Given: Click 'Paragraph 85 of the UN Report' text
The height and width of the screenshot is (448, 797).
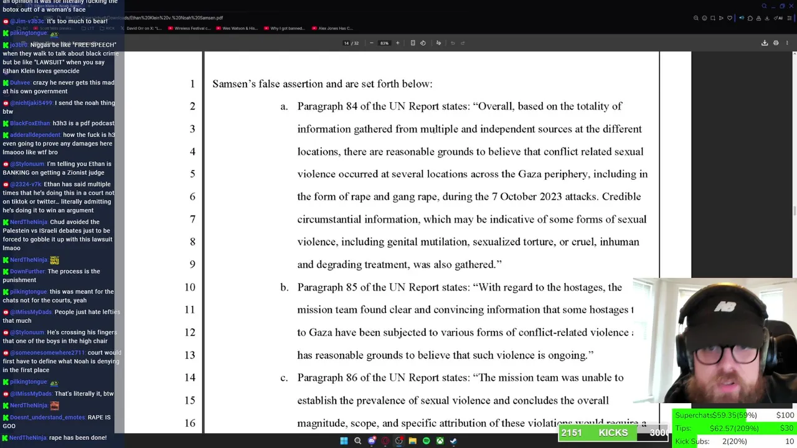Looking at the screenshot, I should 369,287.
